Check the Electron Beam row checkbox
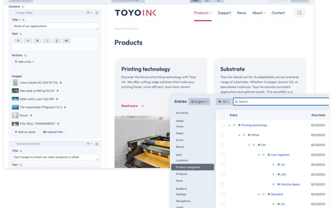This screenshot has height=208, width=333. 223,184
